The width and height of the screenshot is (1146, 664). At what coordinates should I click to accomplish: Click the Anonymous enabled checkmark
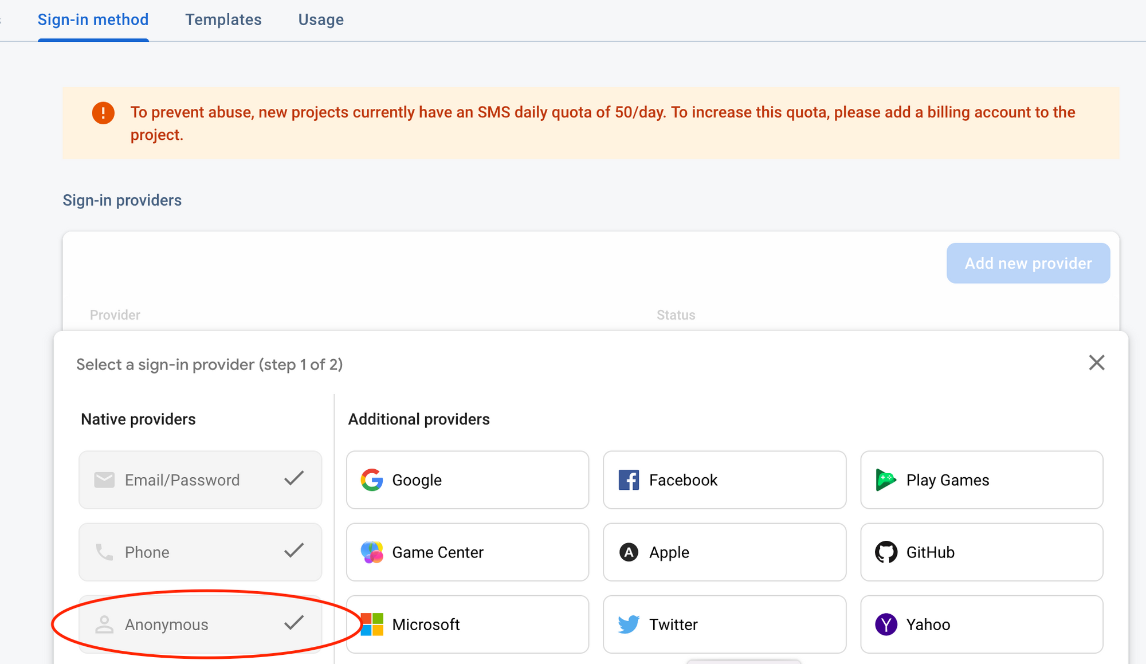[x=294, y=623]
